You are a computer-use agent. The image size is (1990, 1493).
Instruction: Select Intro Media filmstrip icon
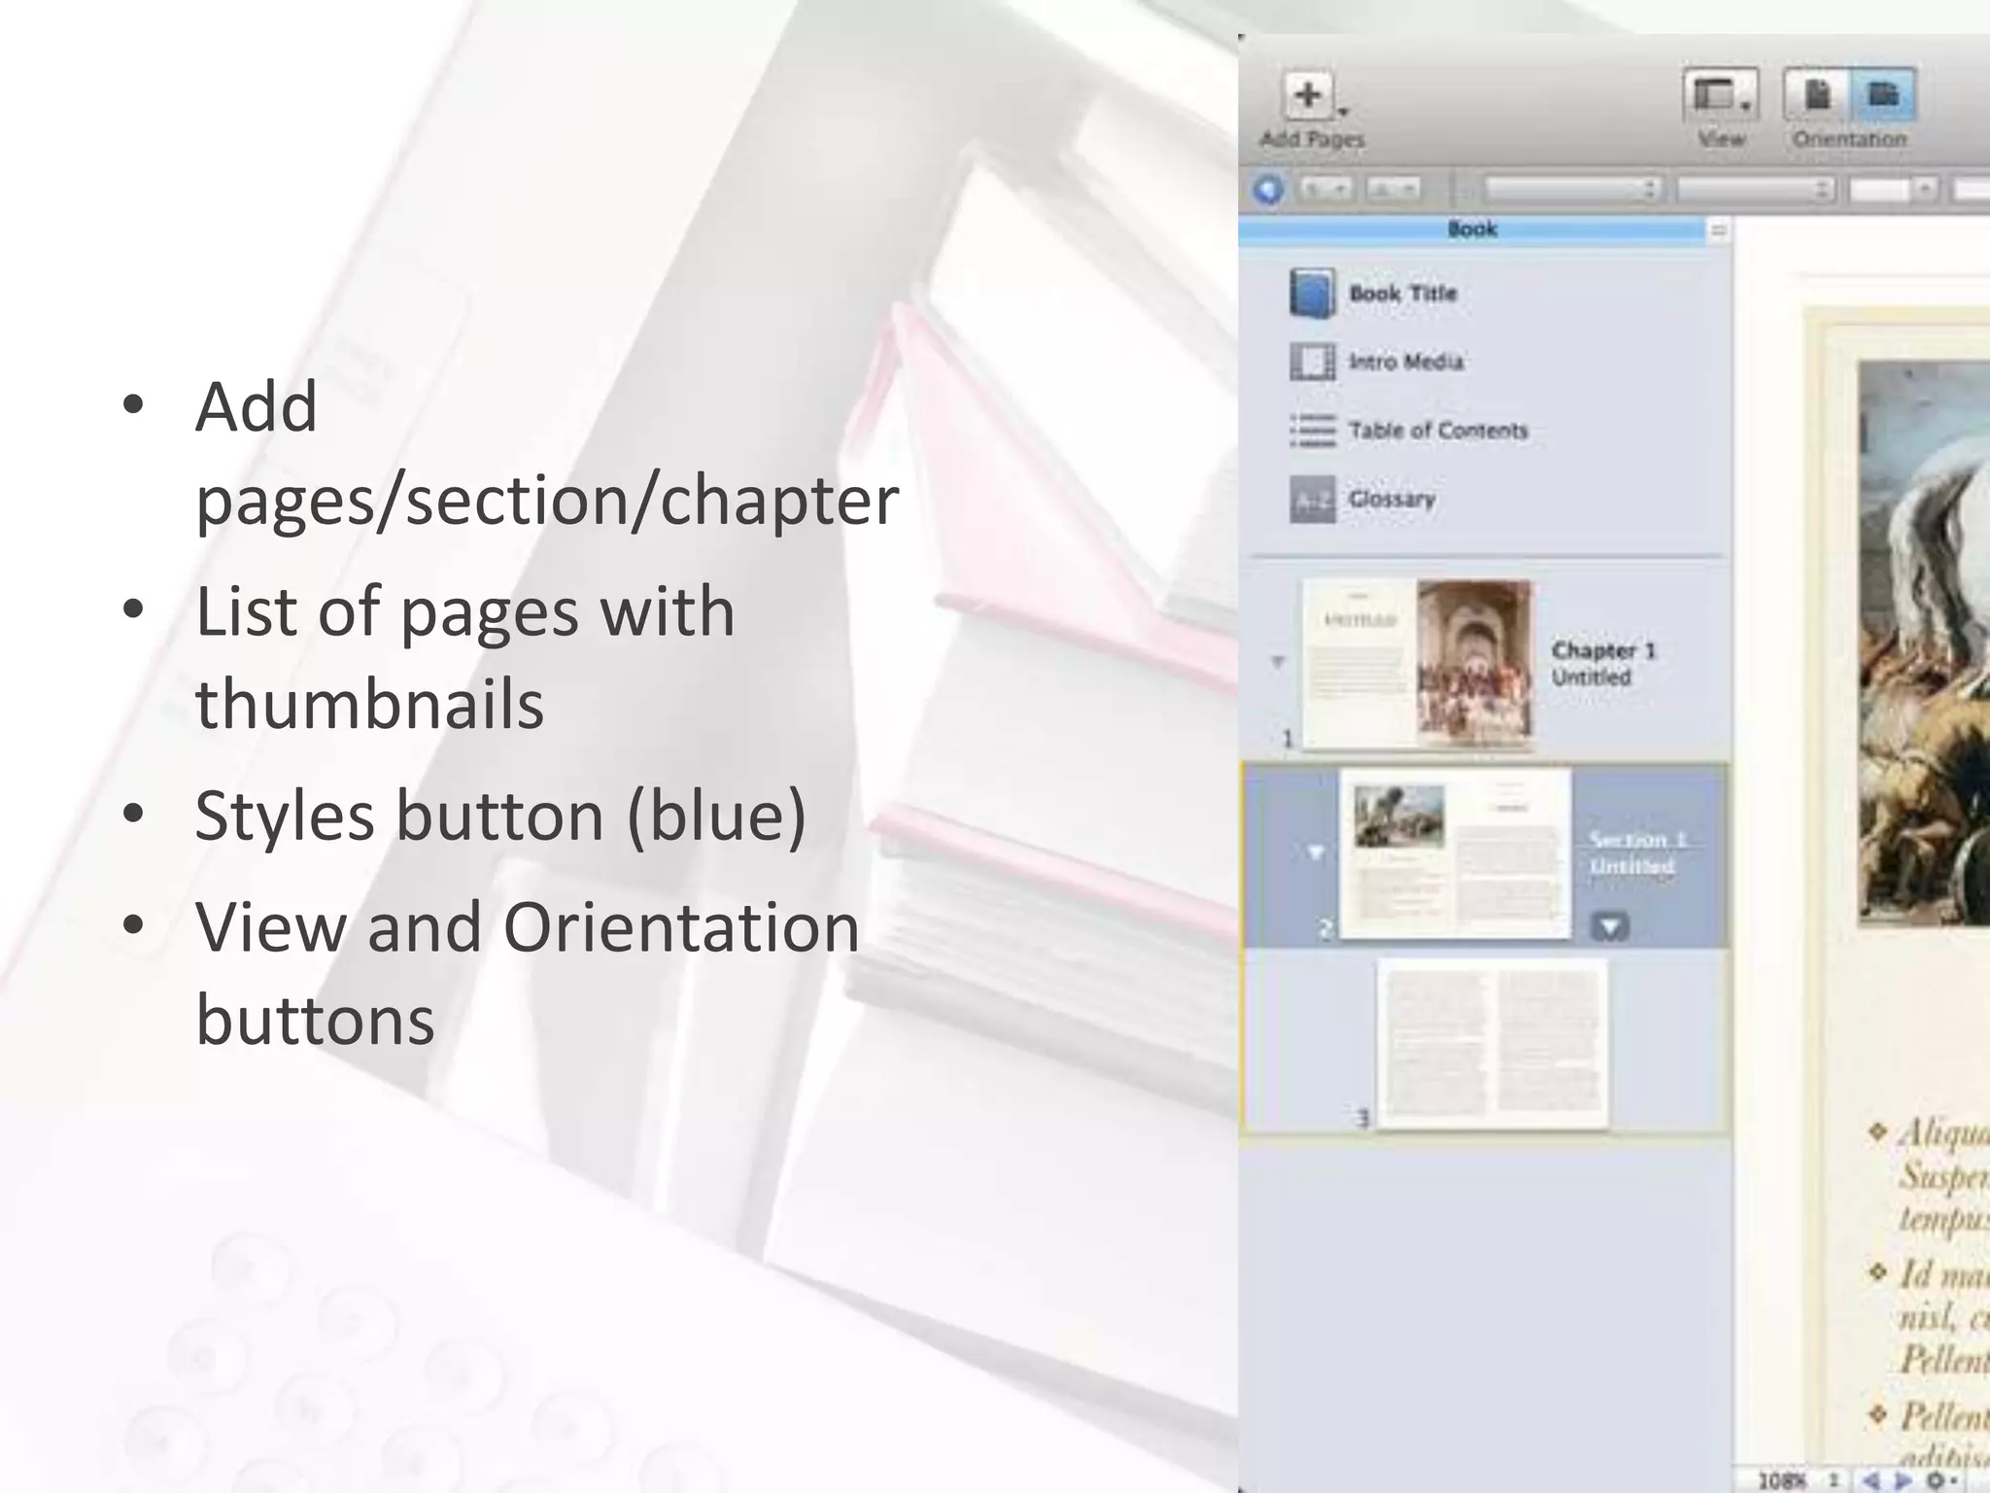pyautogui.click(x=1312, y=362)
